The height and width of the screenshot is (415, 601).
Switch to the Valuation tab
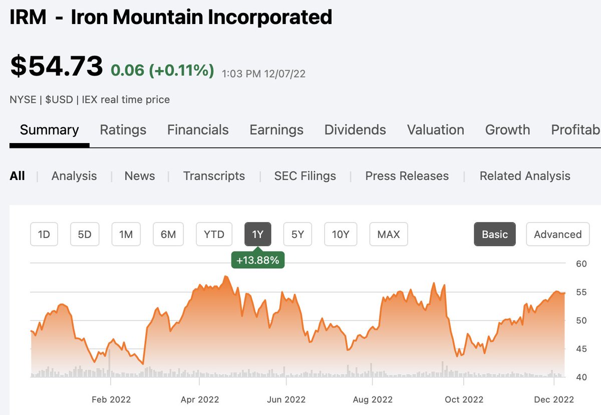[436, 130]
